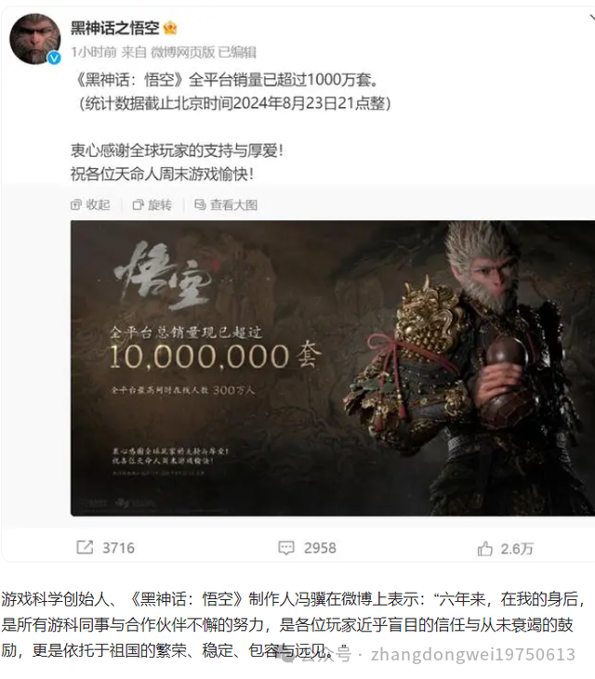
Task: Open full image via 查看大图
Action: [226, 205]
